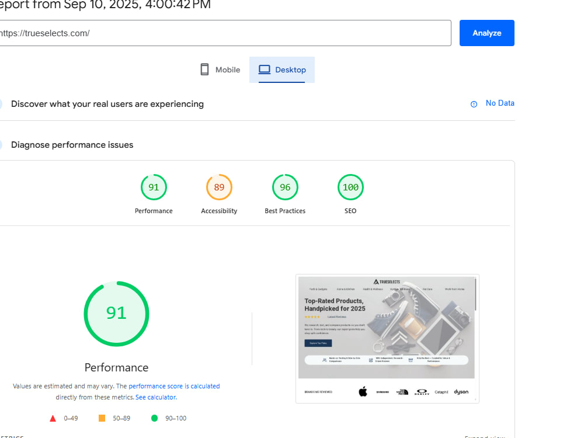
Task: Click the 0–49 legend text
Action: [71, 418]
